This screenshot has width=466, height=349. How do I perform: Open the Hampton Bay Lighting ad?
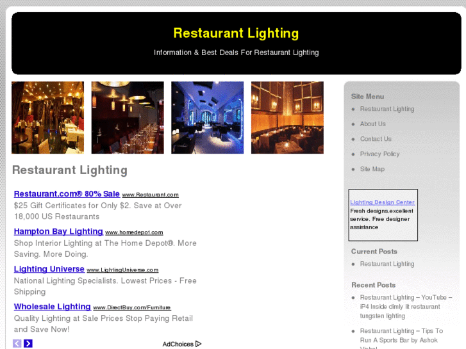pyautogui.click(x=58, y=231)
